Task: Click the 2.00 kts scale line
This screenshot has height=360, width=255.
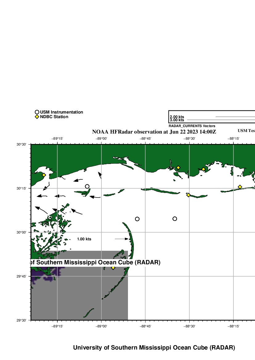Action: pyautogui.click(x=235, y=117)
